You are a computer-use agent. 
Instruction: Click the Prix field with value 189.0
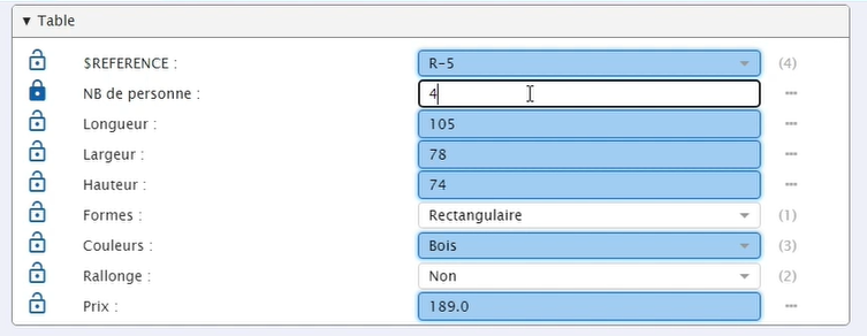pos(589,307)
